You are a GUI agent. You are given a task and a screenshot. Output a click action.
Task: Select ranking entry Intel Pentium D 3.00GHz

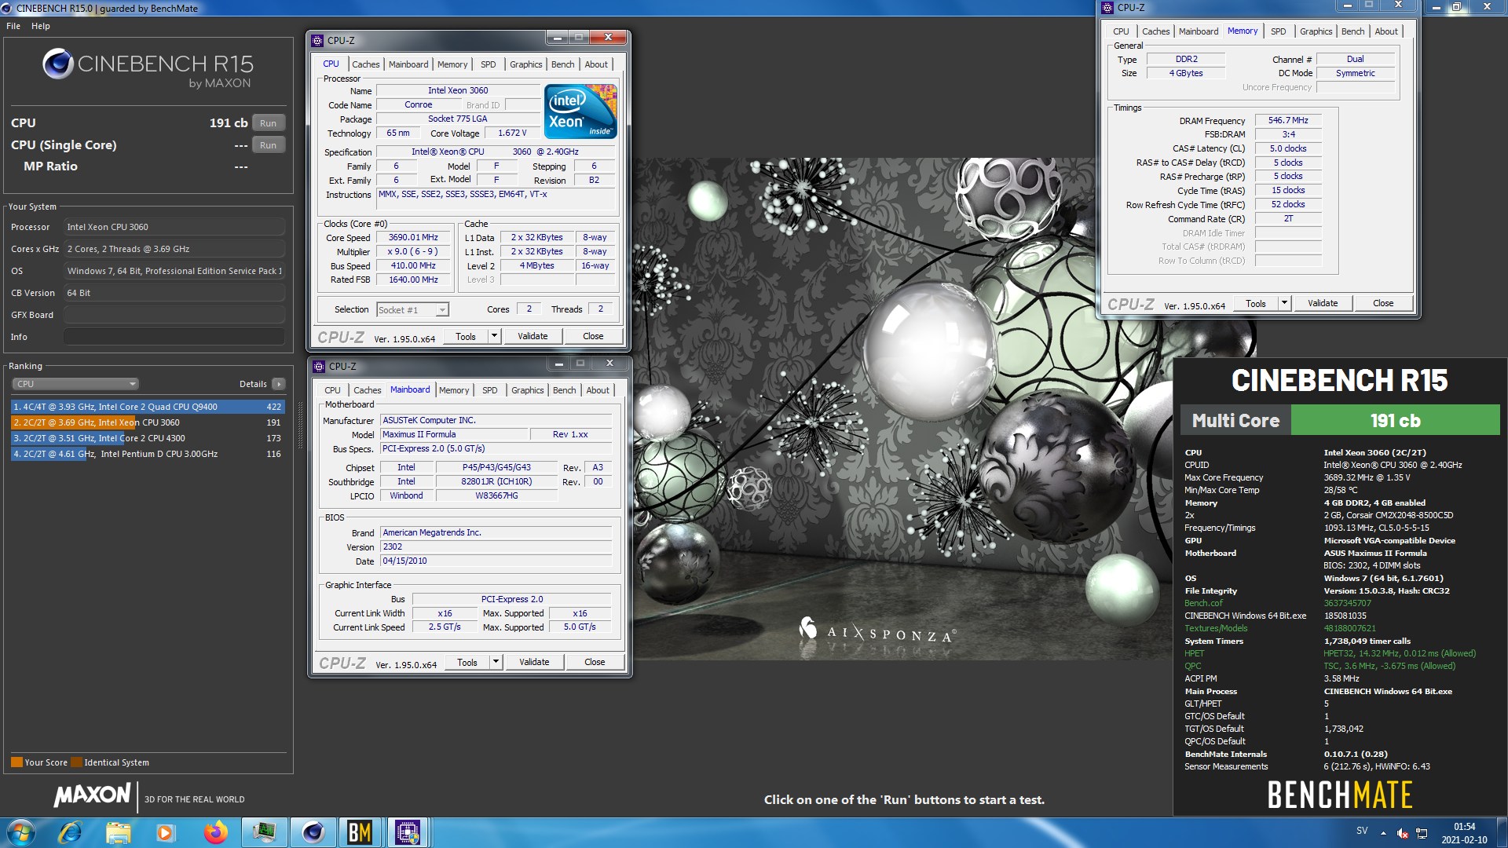[148, 454]
